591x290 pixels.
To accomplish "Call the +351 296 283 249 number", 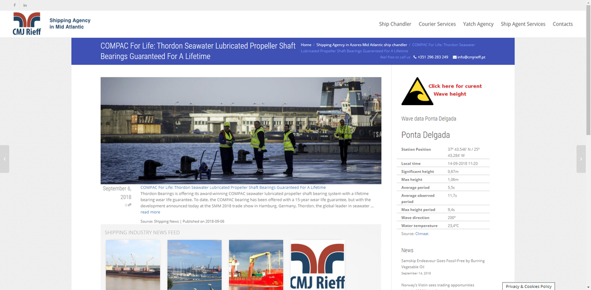I will (433, 57).
